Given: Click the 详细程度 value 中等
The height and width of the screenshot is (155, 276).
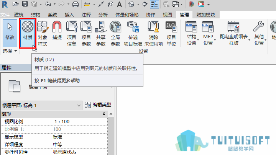Looking at the screenshot, I should (77, 145).
